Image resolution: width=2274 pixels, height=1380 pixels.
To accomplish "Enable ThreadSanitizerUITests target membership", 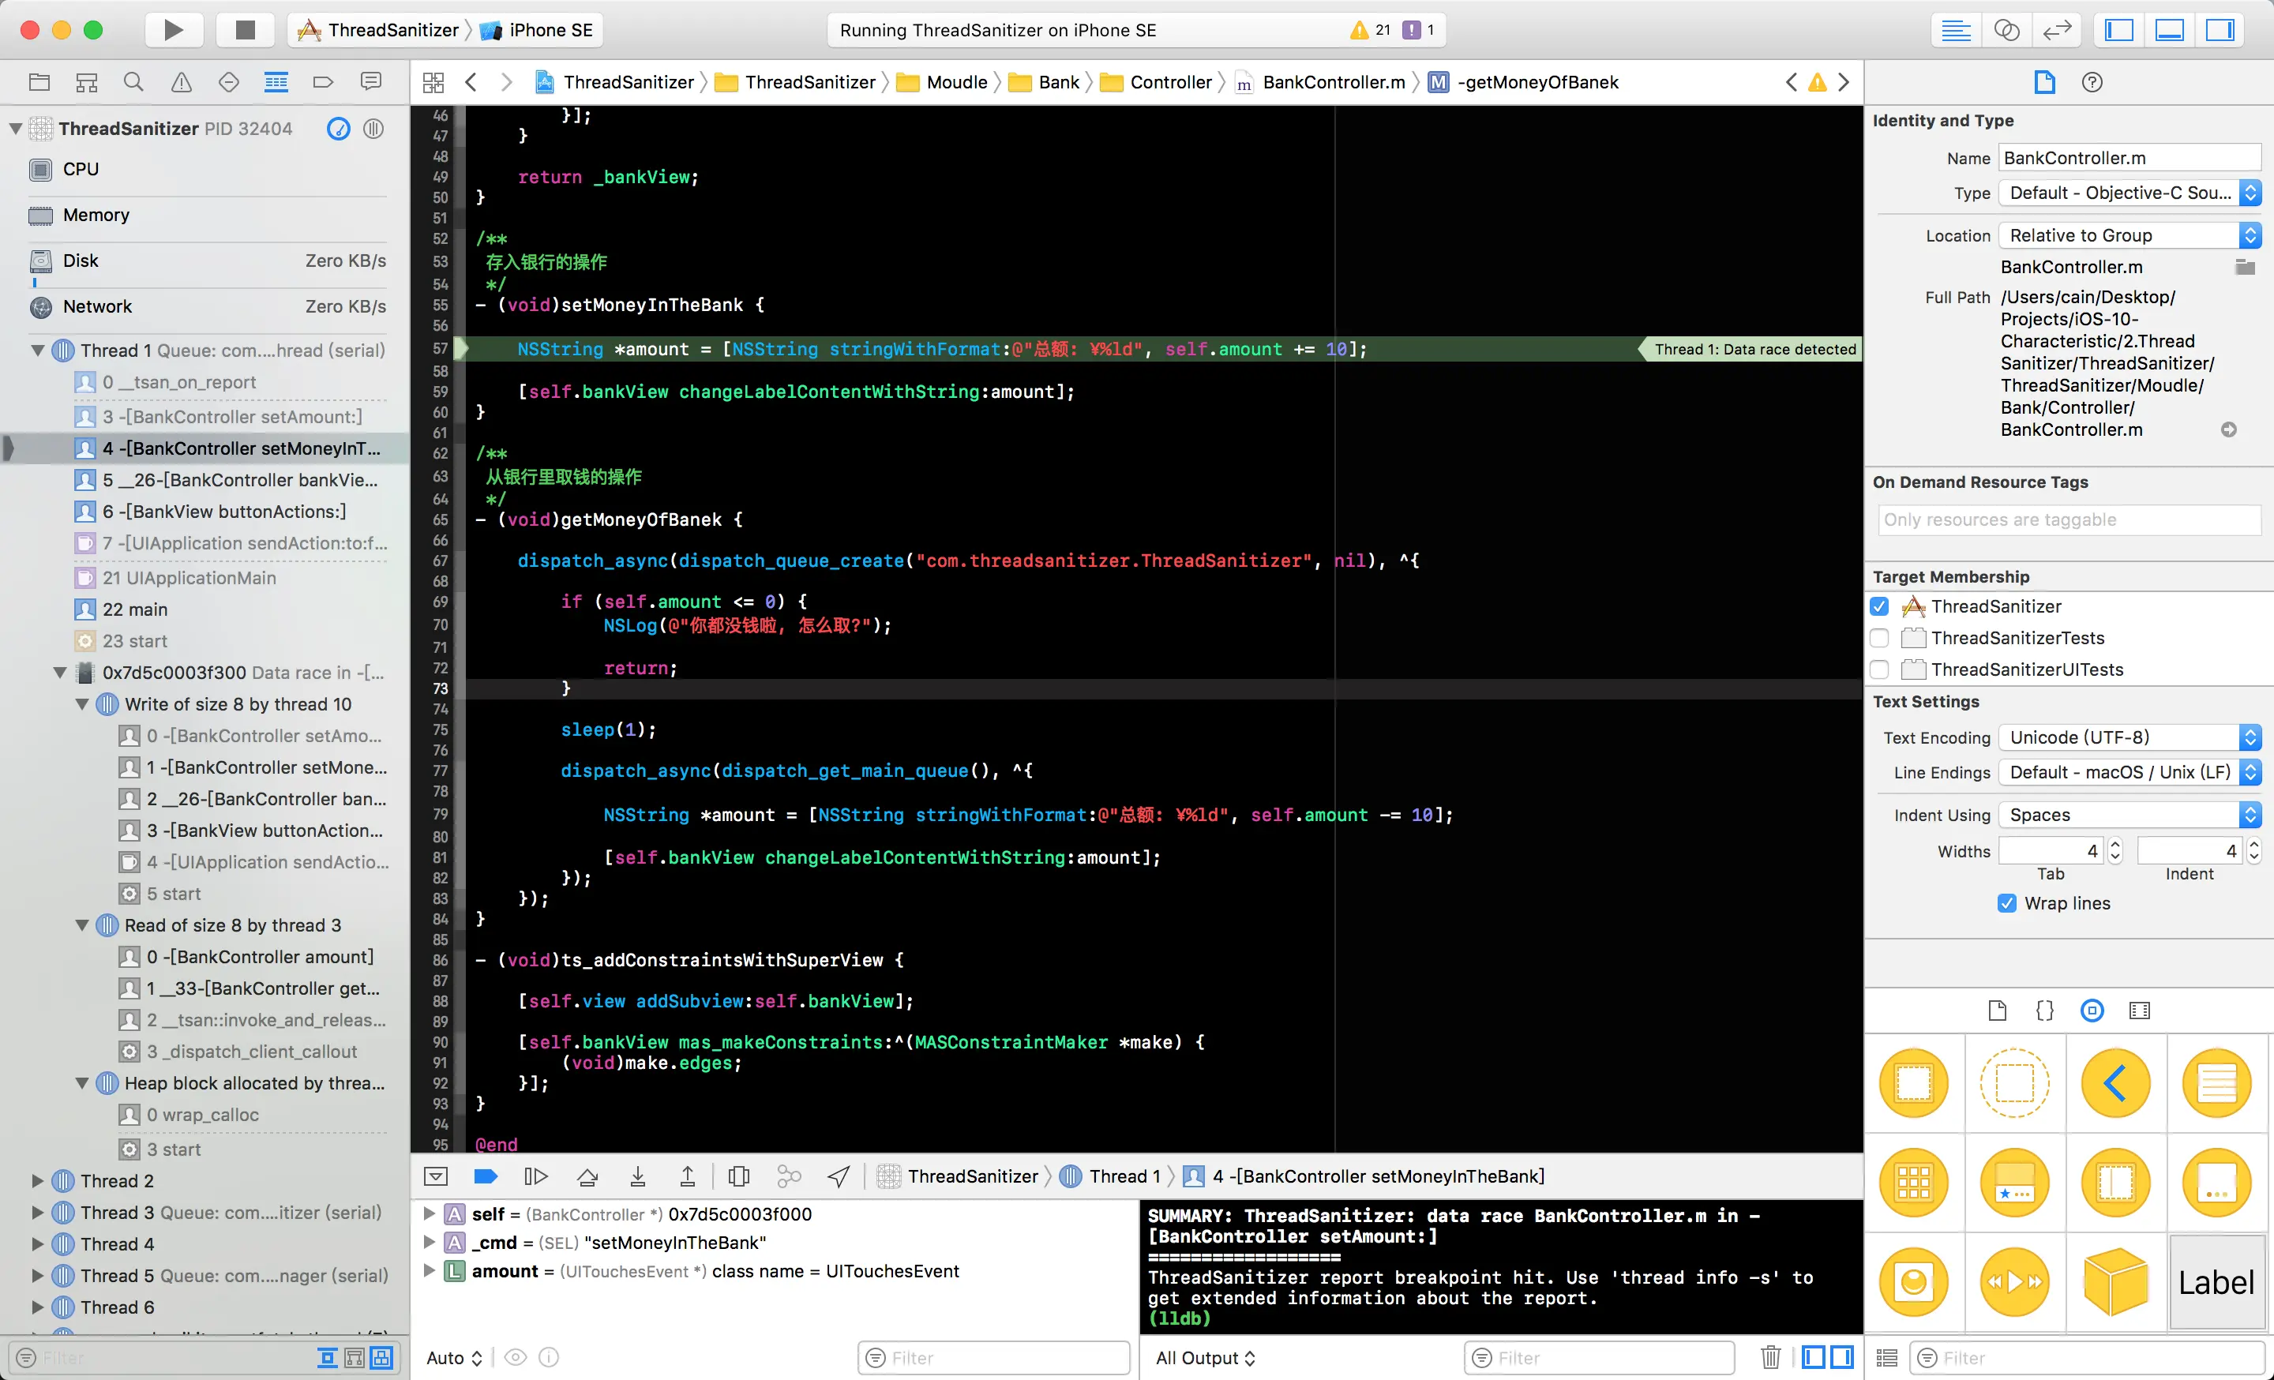I will point(1879,669).
